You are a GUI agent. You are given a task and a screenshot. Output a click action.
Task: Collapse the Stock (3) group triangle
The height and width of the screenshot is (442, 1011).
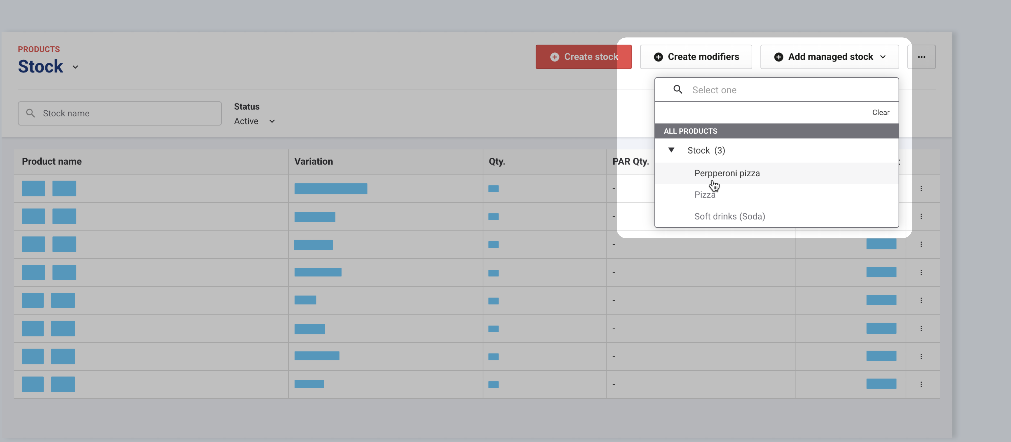pos(671,150)
